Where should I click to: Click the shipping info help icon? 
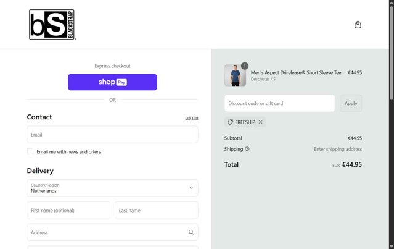click(x=247, y=149)
